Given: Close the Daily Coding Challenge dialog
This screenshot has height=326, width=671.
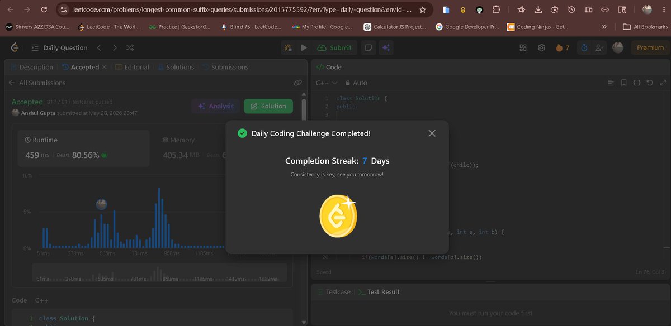Looking at the screenshot, I should pos(432,133).
